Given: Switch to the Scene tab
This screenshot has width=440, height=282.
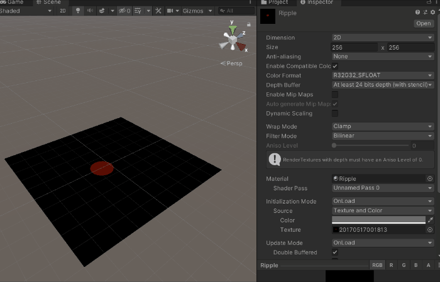Looking at the screenshot, I should 48,3.
